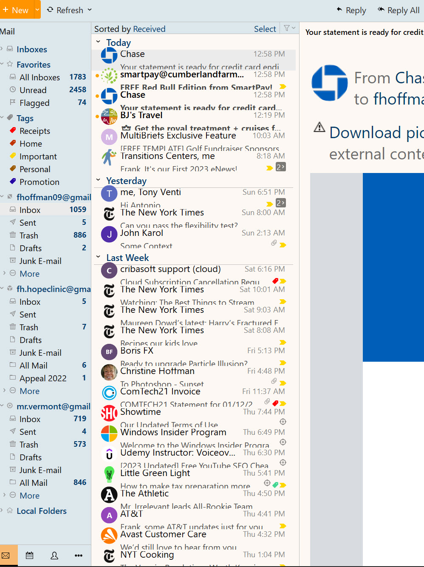Collapse the Last Week message group
The image size is (424, 567).
click(x=98, y=257)
